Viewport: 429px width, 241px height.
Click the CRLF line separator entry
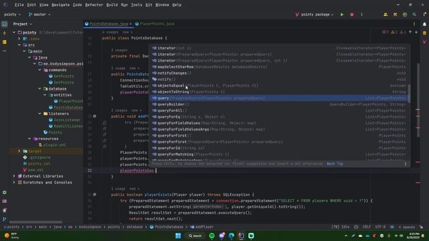(x=367, y=227)
